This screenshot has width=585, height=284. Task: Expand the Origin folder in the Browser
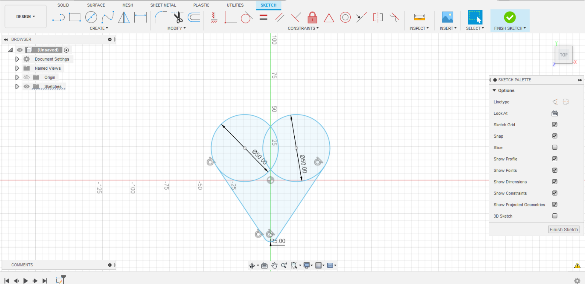point(17,77)
